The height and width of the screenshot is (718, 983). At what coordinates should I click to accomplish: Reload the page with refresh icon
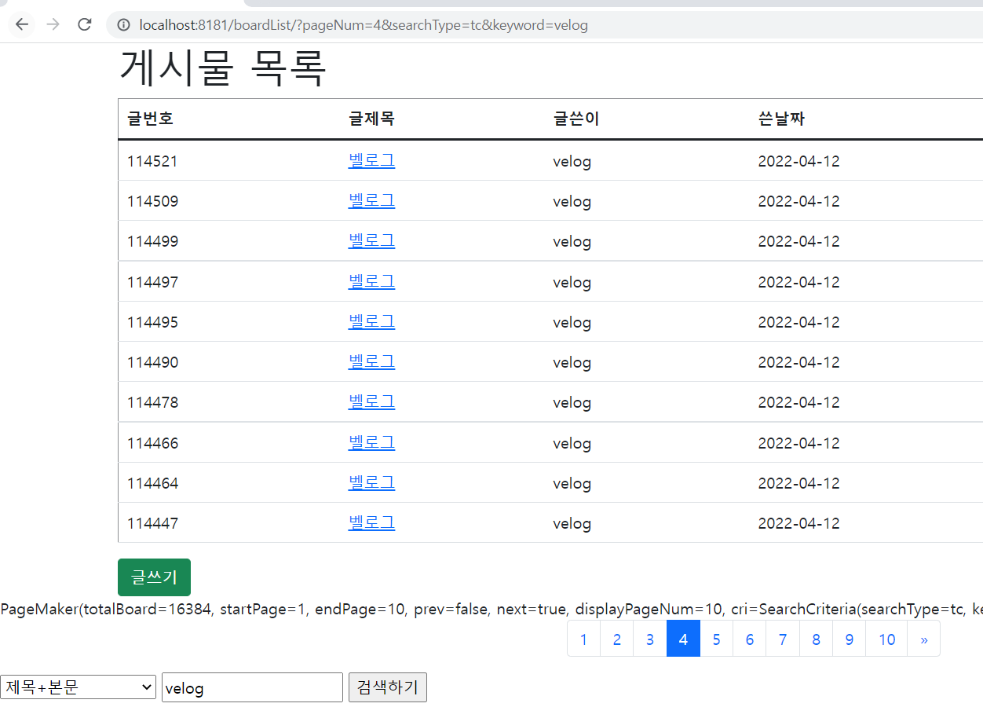(85, 24)
